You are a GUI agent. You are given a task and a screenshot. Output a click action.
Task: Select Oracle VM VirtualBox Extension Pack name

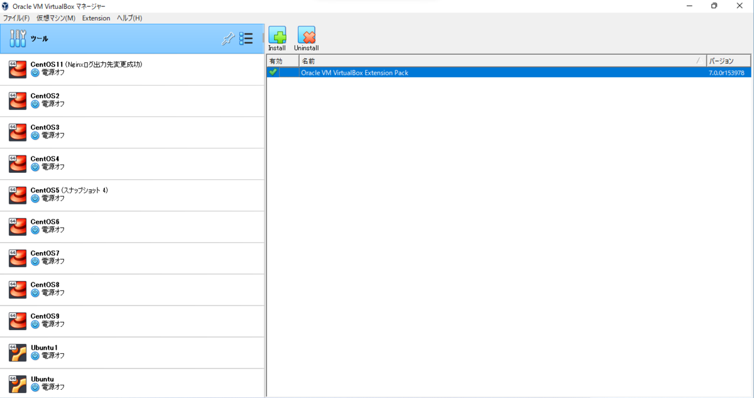(x=354, y=73)
